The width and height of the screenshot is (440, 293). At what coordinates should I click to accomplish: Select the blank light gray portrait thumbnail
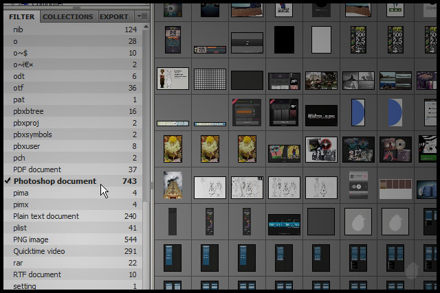(321, 40)
